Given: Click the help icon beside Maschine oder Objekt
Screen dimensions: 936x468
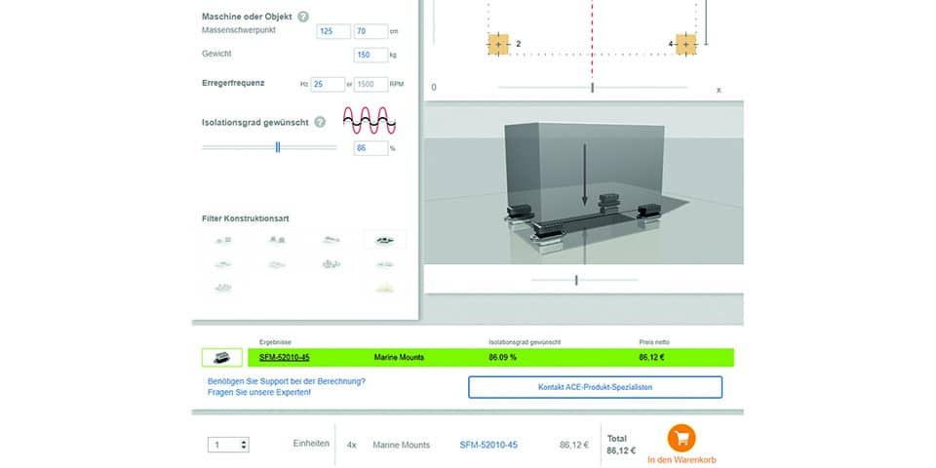Looking at the screenshot, I should coord(303,17).
